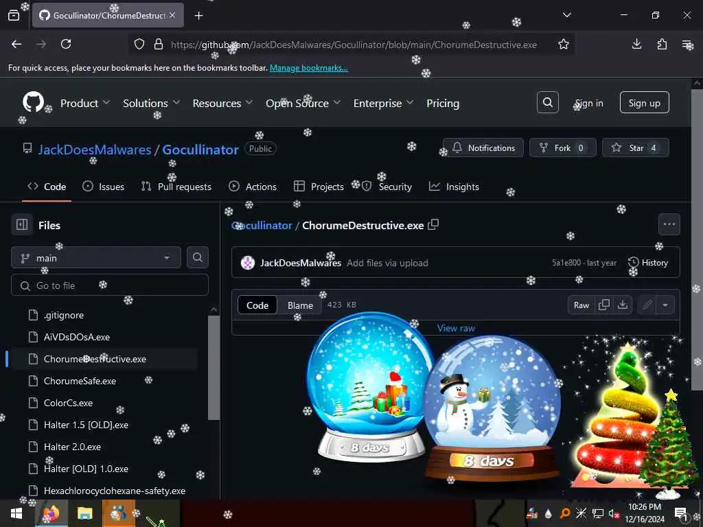
Task: Open the notification center in the taskbar
Action: tap(680, 513)
